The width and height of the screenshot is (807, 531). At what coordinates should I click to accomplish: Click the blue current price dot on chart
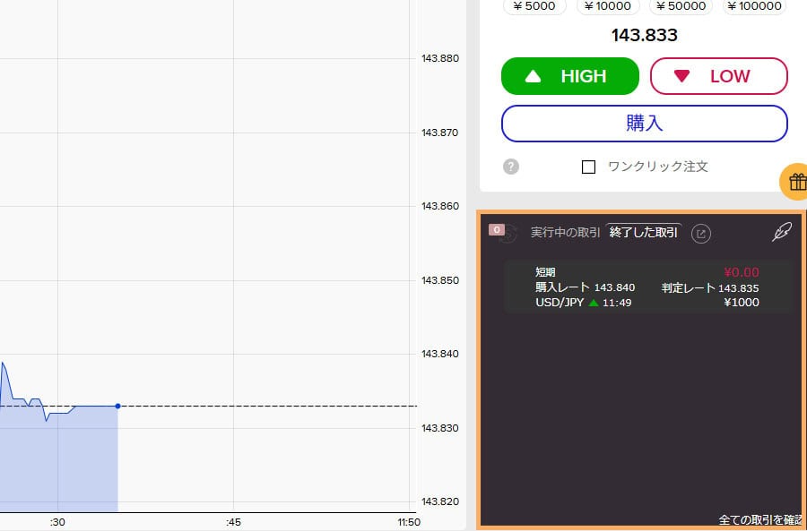tap(117, 407)
